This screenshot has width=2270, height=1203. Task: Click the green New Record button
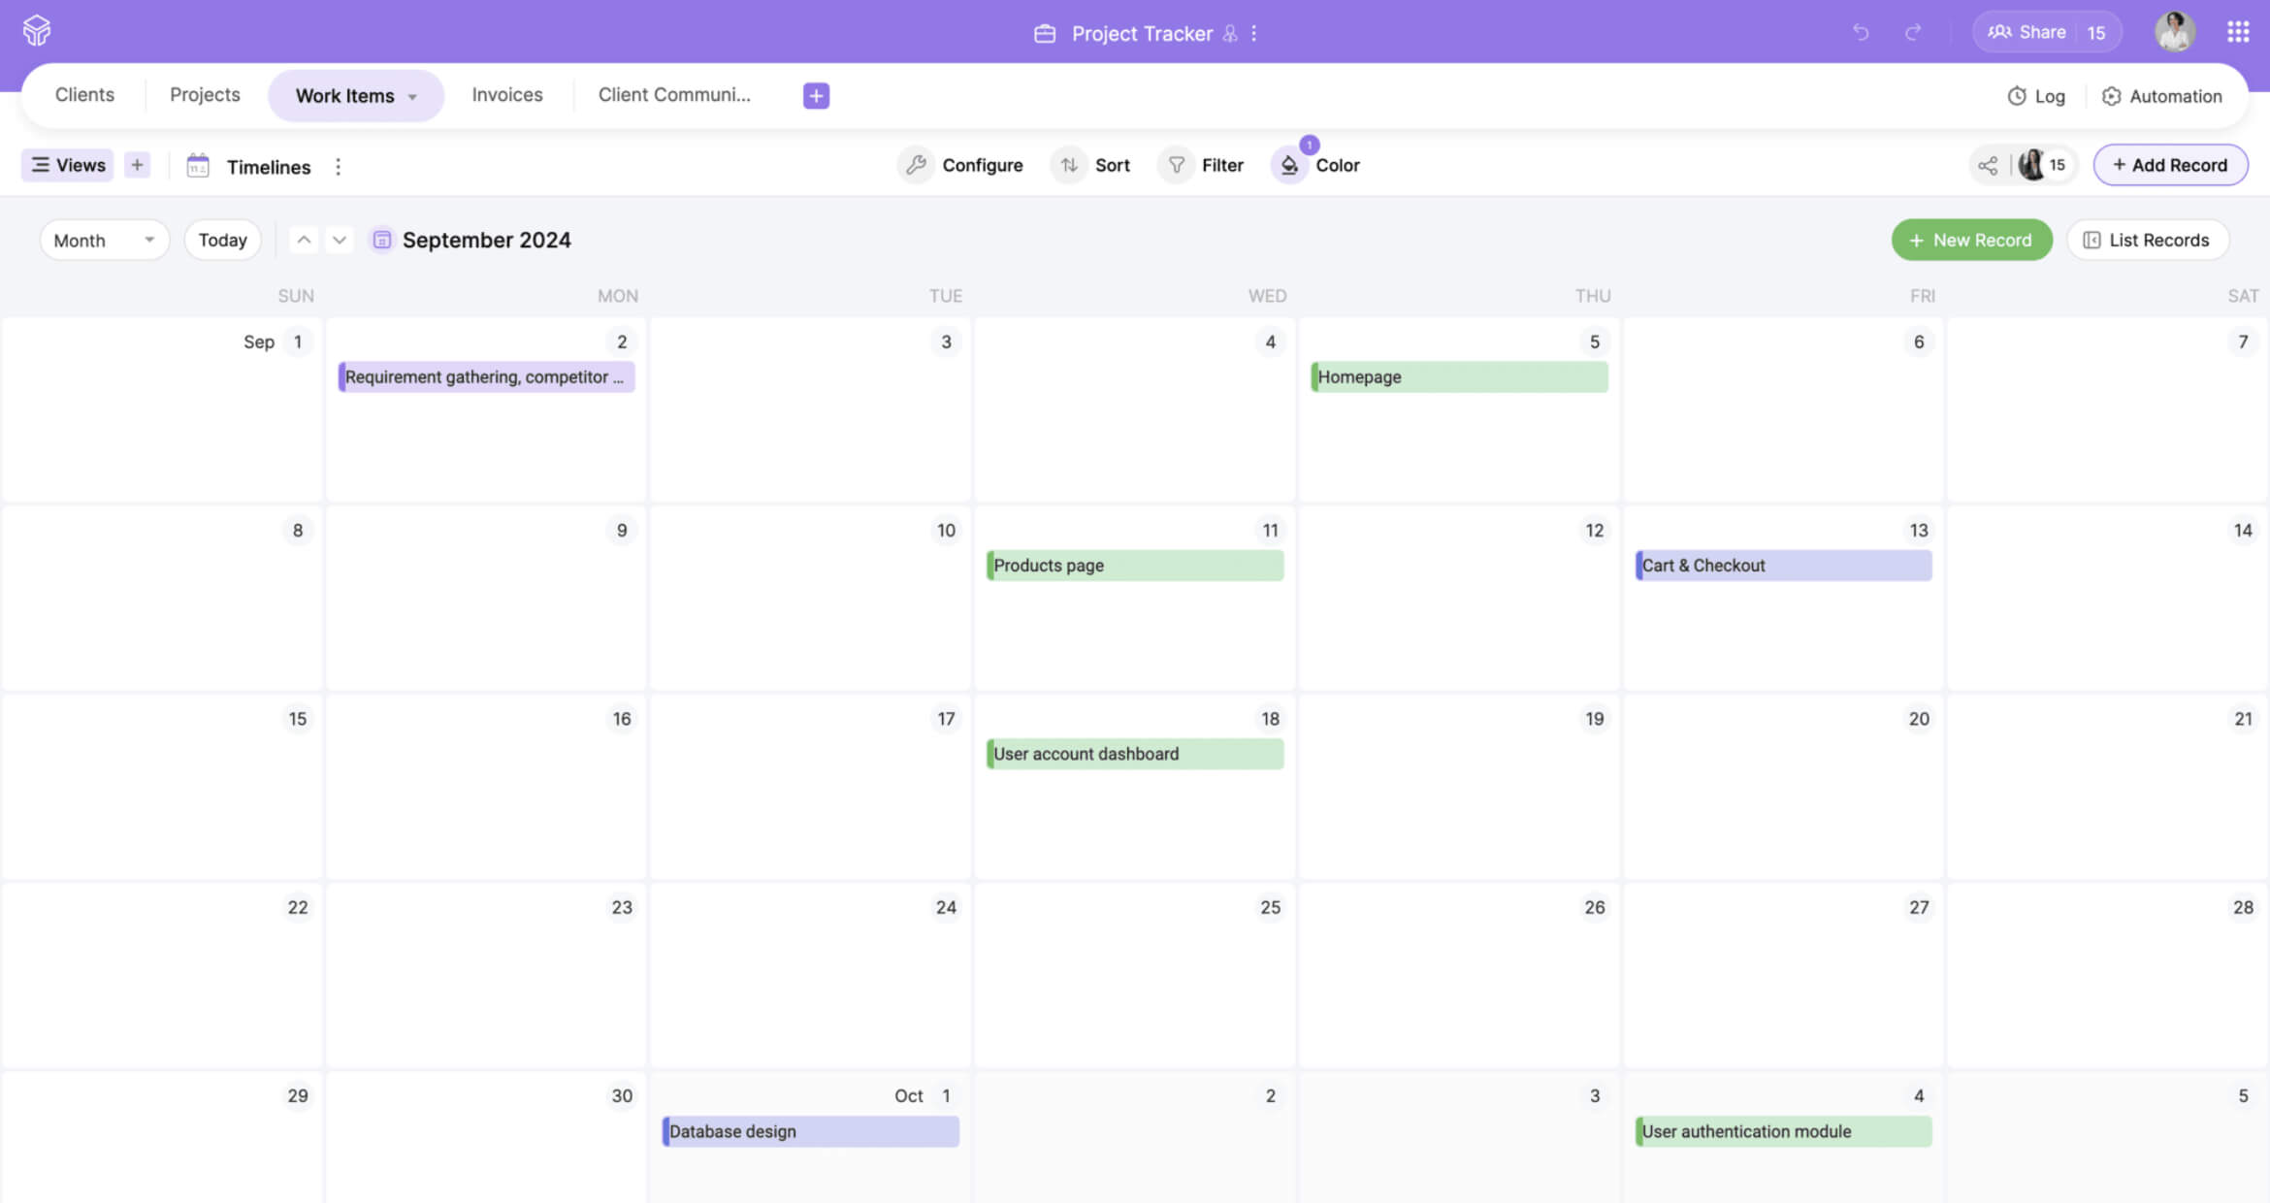coord(1971,240)
